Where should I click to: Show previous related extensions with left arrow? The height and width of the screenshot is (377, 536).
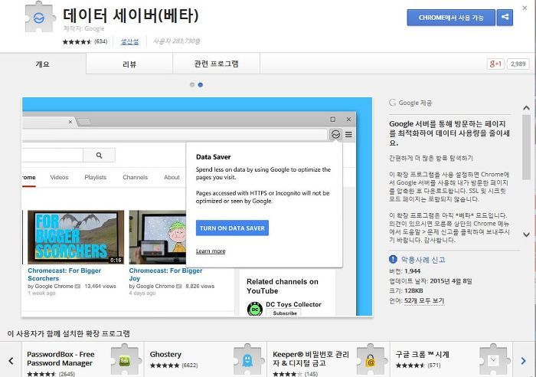pyautogui.click(x=11, y=361)
